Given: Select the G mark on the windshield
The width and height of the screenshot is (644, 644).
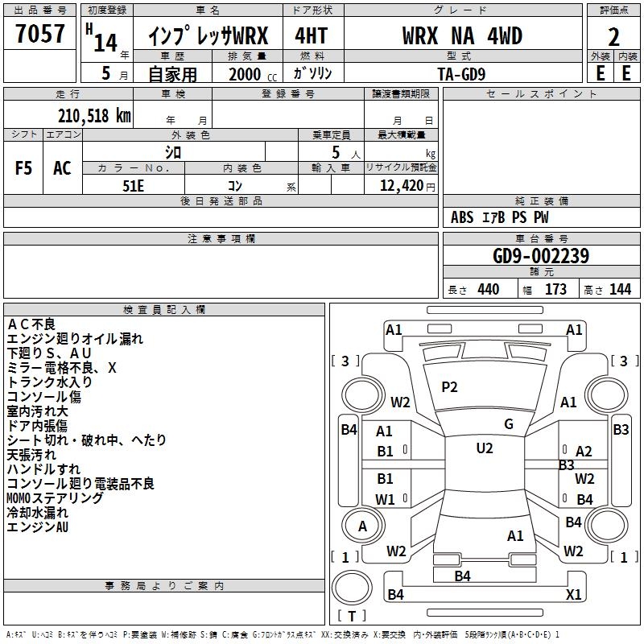Looking at the screenshot, I should coord(509,424).
